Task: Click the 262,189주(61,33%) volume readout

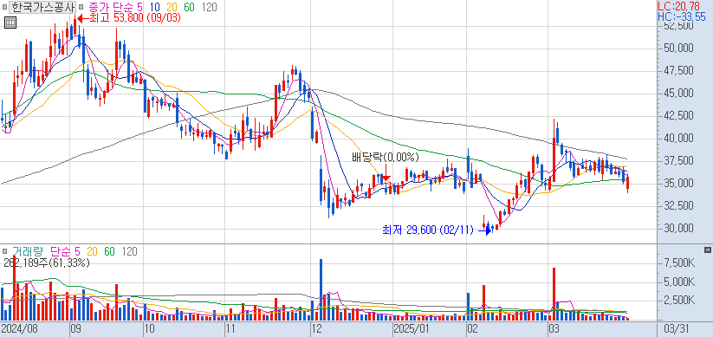Action: tap(47, 262)
